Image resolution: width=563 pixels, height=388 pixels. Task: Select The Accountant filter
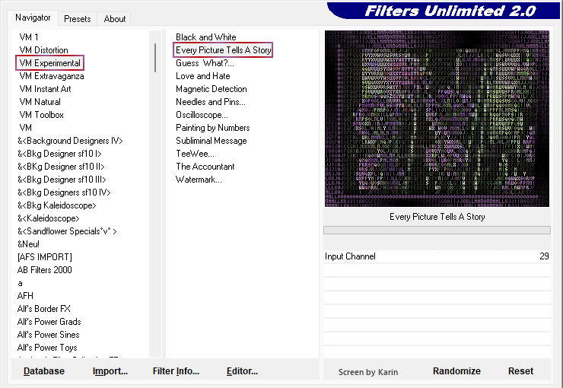pos(205,167)
